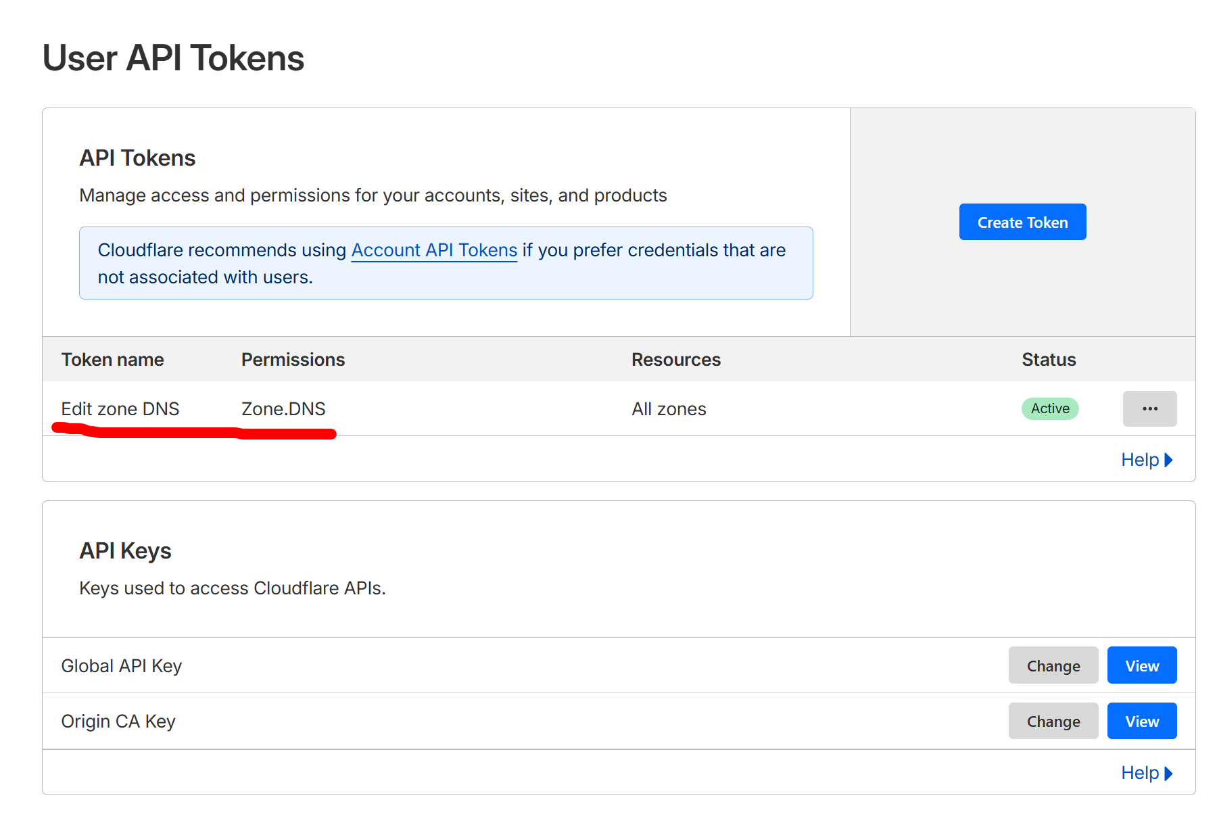Viewport: 1217px width, 829px height.
Task: Change the Origin CA Key
Action: click(1053, 721)
